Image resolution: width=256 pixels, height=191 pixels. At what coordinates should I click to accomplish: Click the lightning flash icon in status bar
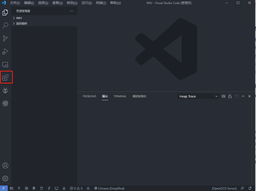click(x=49, y=188)
